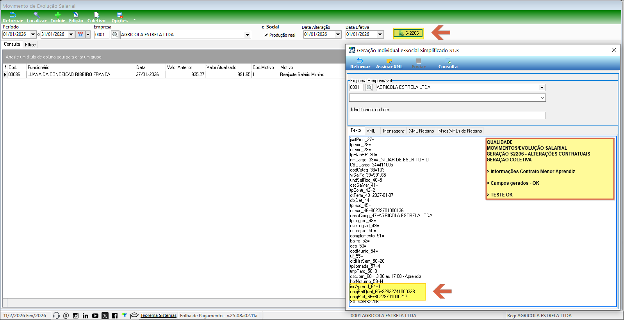Image resolution: width=624 pixels, height=320 pixels.
Task: Switch to the XML Retorno tab
Action: coord(421,131)
